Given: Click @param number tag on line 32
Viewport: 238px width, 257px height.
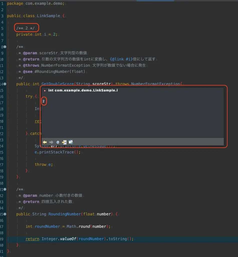Looking at the screenshot, I should [38, 196].
